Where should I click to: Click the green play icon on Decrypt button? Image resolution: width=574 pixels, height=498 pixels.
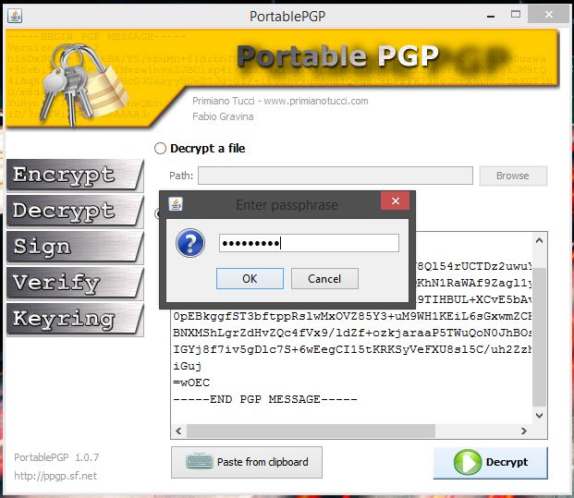(468, 462)
